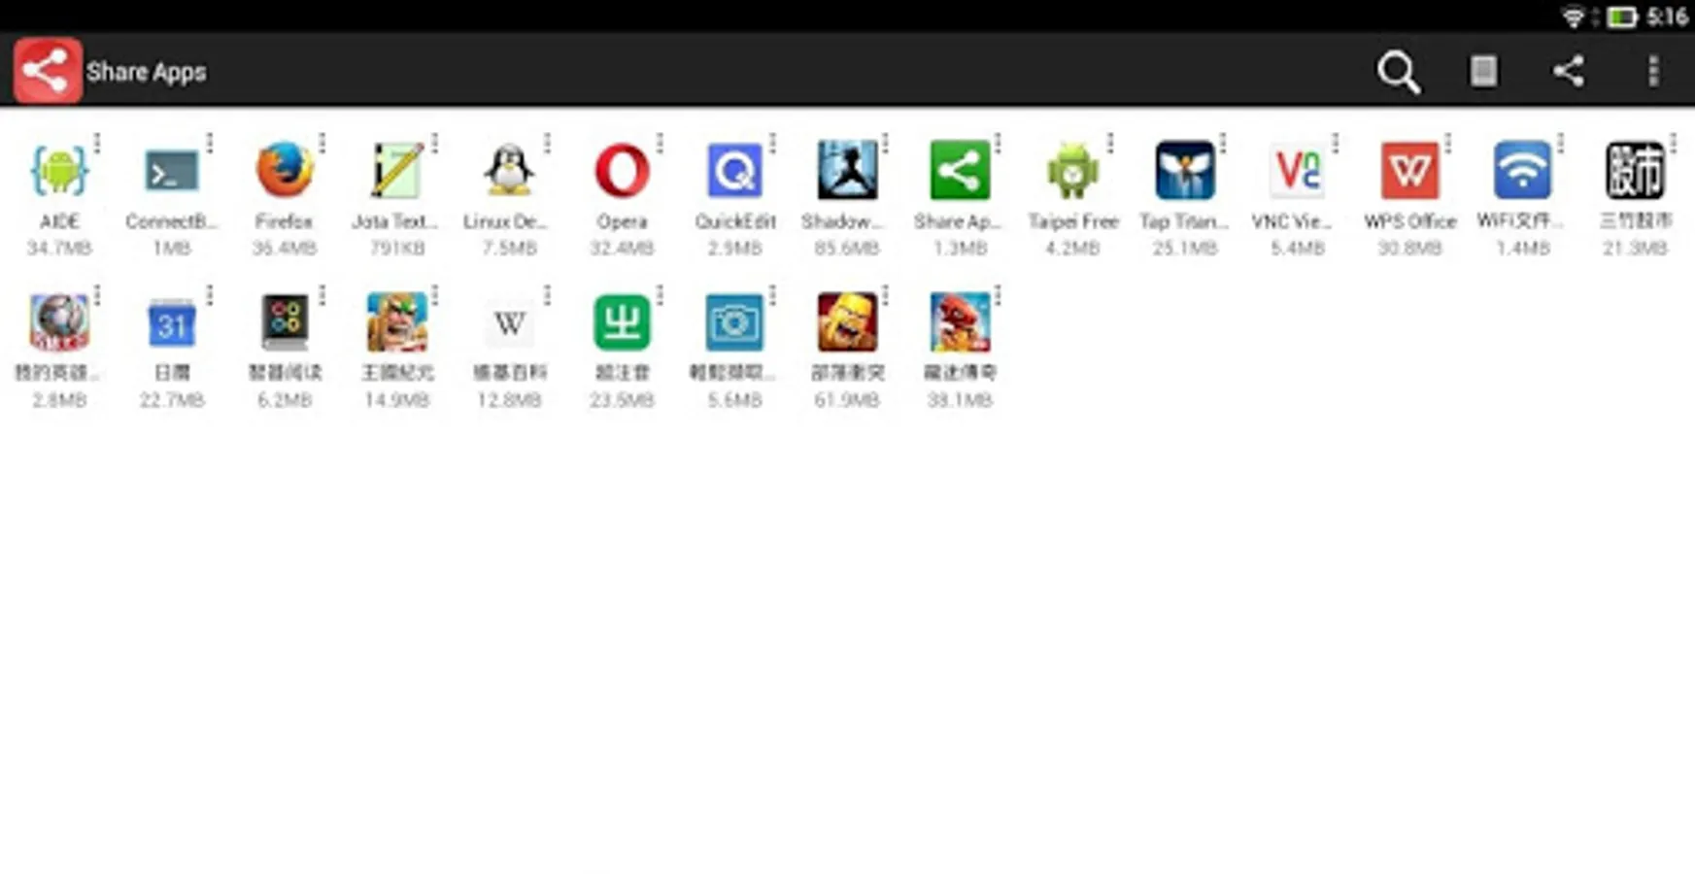Select the green Zhuyin keyboard icon
The height and width of the screenshot is (874, 1695).
623,322
